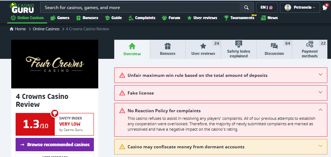Click Browse recommended casinos button

pos(55,144)
